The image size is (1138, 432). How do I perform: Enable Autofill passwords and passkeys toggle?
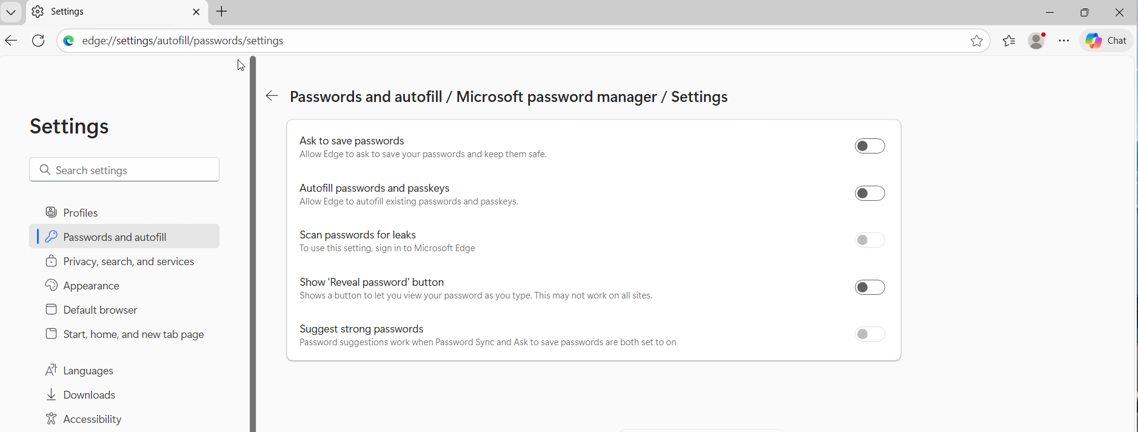(x=870, y=194)
